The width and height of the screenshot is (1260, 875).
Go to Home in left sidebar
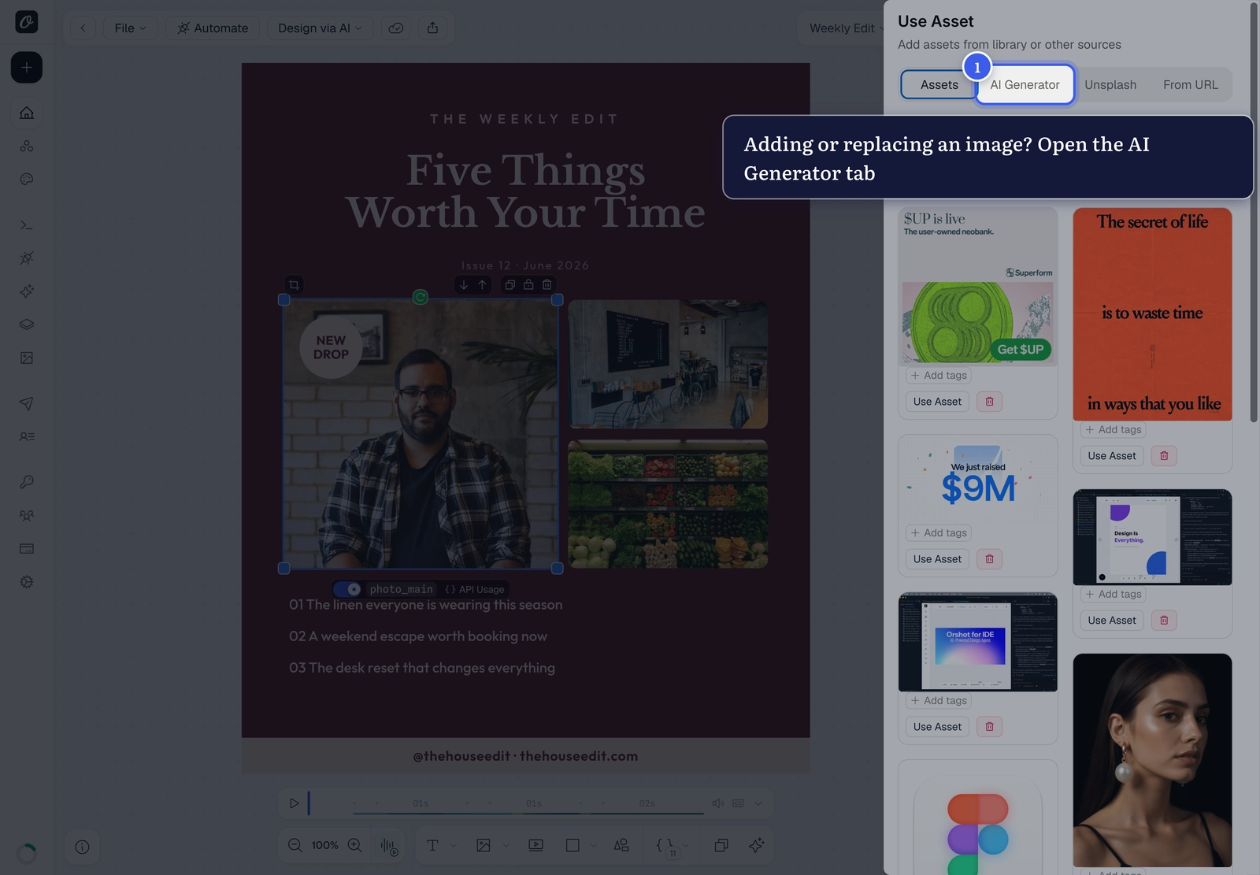pyautogui.click(x=27, y=113)
